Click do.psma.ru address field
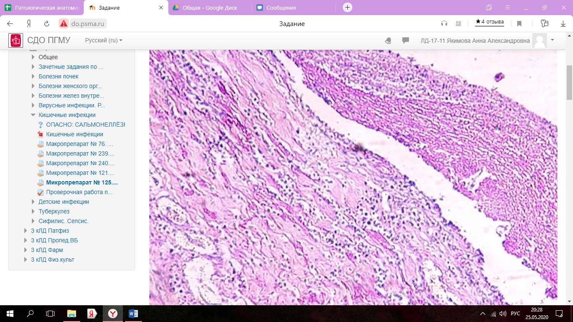The width and height of the screenshot is (573, 322). pyautogui.click(x=89, y=24)
